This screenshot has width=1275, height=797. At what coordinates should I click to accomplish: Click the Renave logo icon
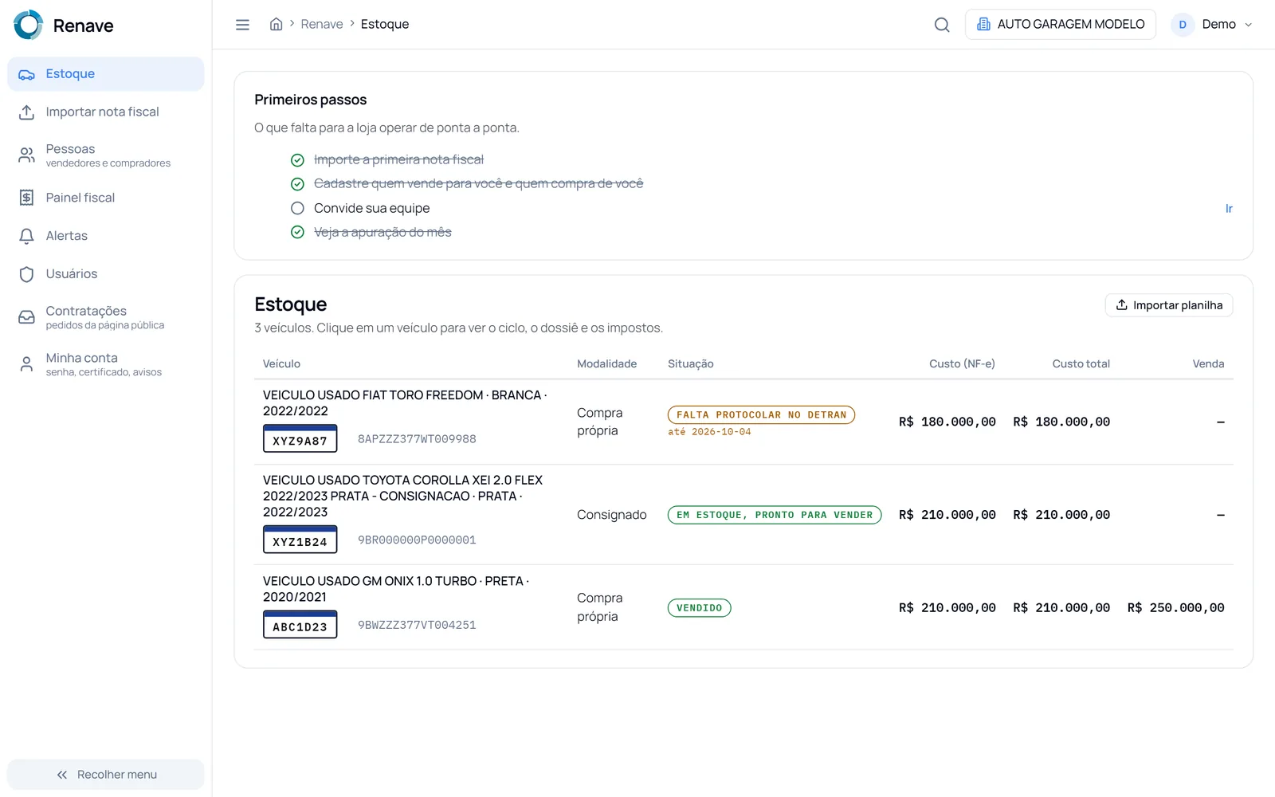(x=29, y=25)
